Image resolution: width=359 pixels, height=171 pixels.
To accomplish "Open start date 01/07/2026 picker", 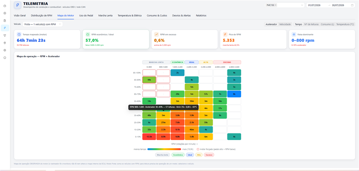I will coord(314,5).
